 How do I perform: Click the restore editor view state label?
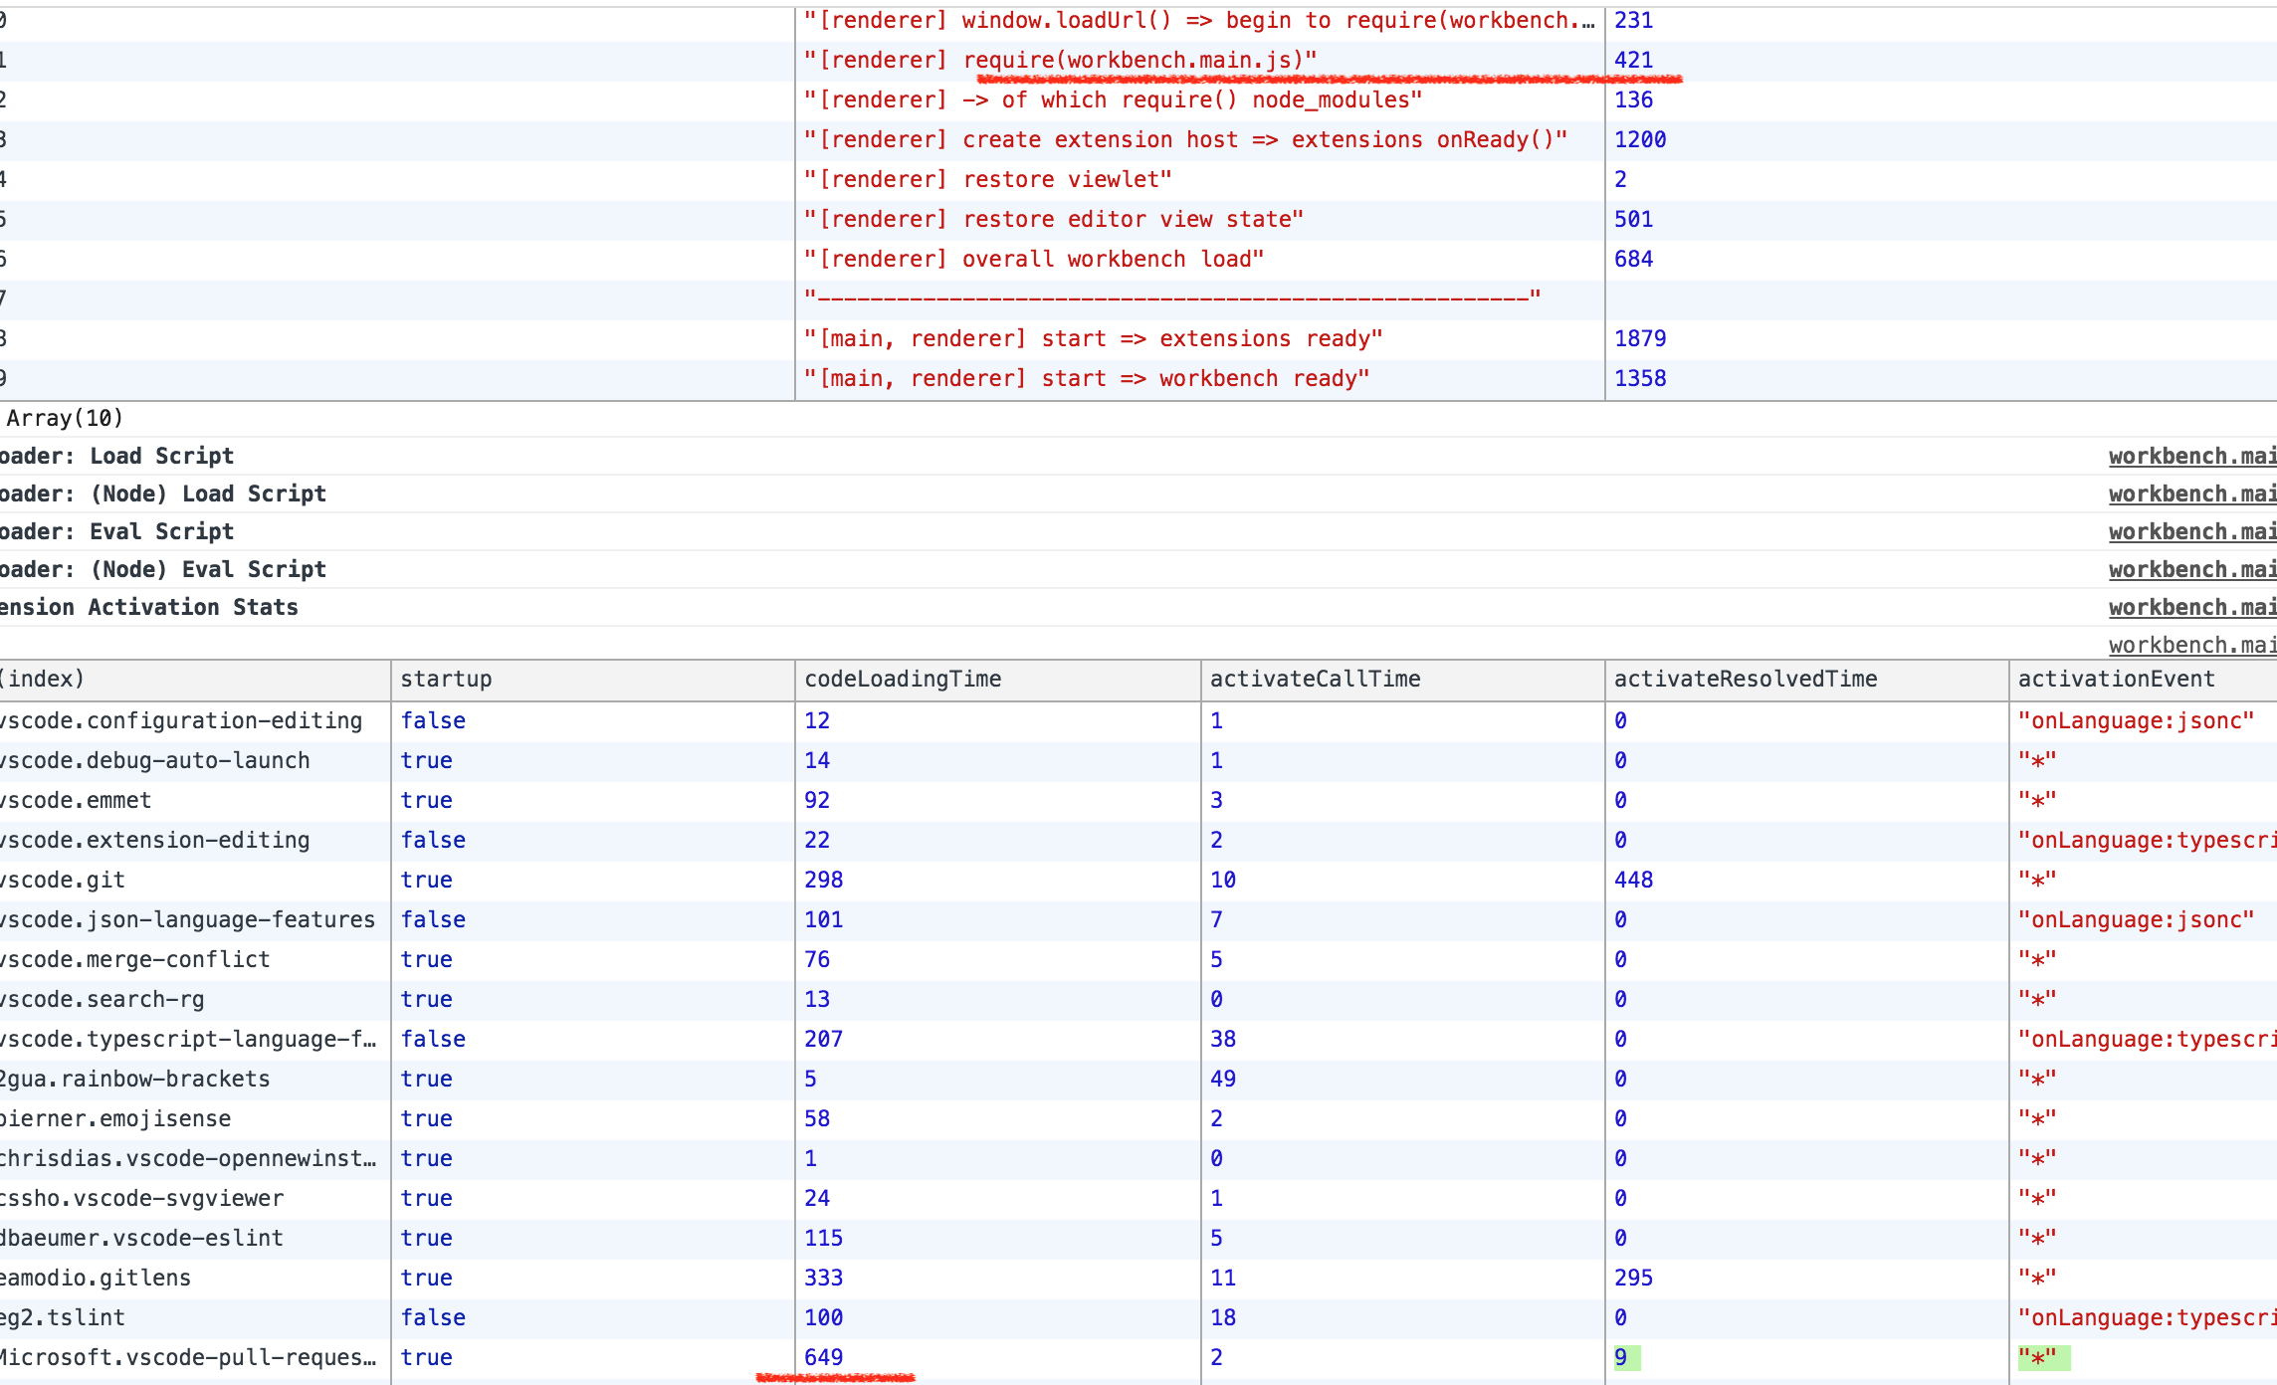point(1053,220)
